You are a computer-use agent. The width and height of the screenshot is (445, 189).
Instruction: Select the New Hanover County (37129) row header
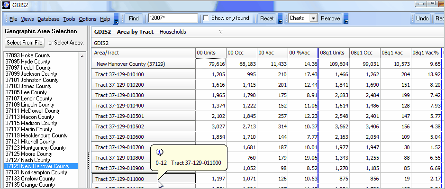coord(143,64)
